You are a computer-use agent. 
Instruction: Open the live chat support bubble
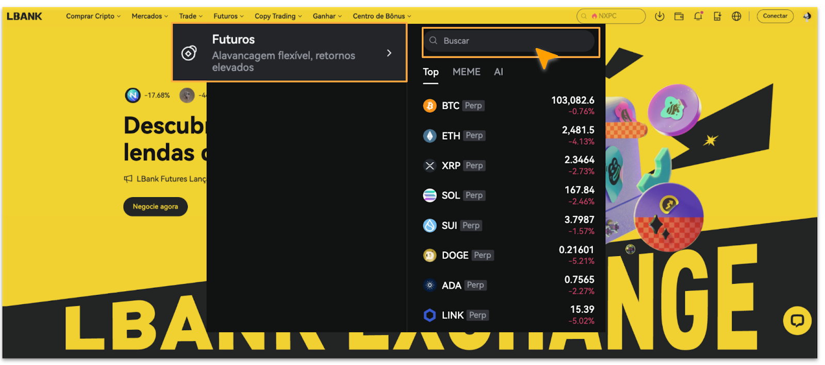[797, 321]
